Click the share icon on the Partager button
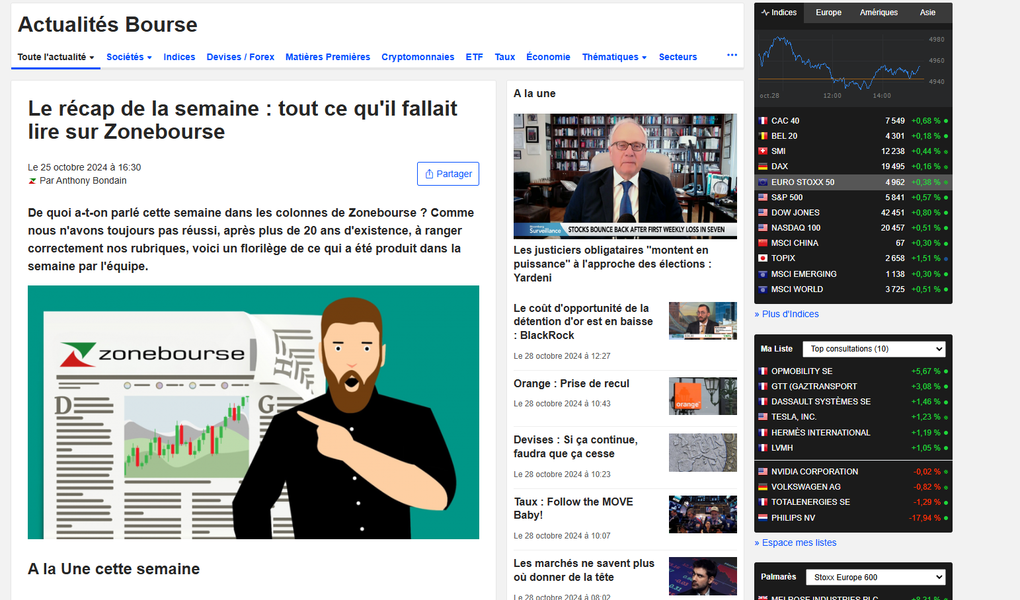Viewport: 1020px width, 600px height. click(429, 174)
